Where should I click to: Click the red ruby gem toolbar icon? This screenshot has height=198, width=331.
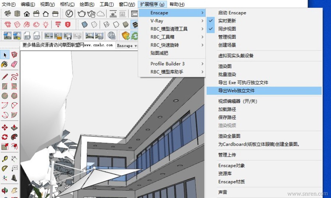pyautogui.click(x=8, y=25)
